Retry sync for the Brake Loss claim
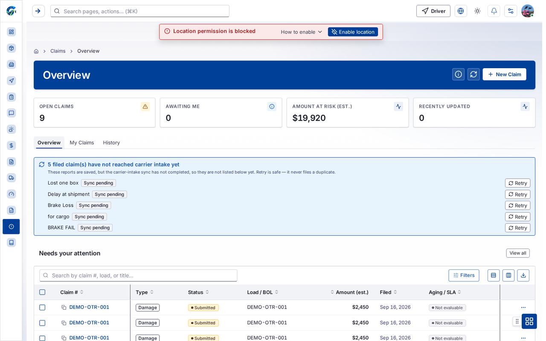 [x=518, y=205]
